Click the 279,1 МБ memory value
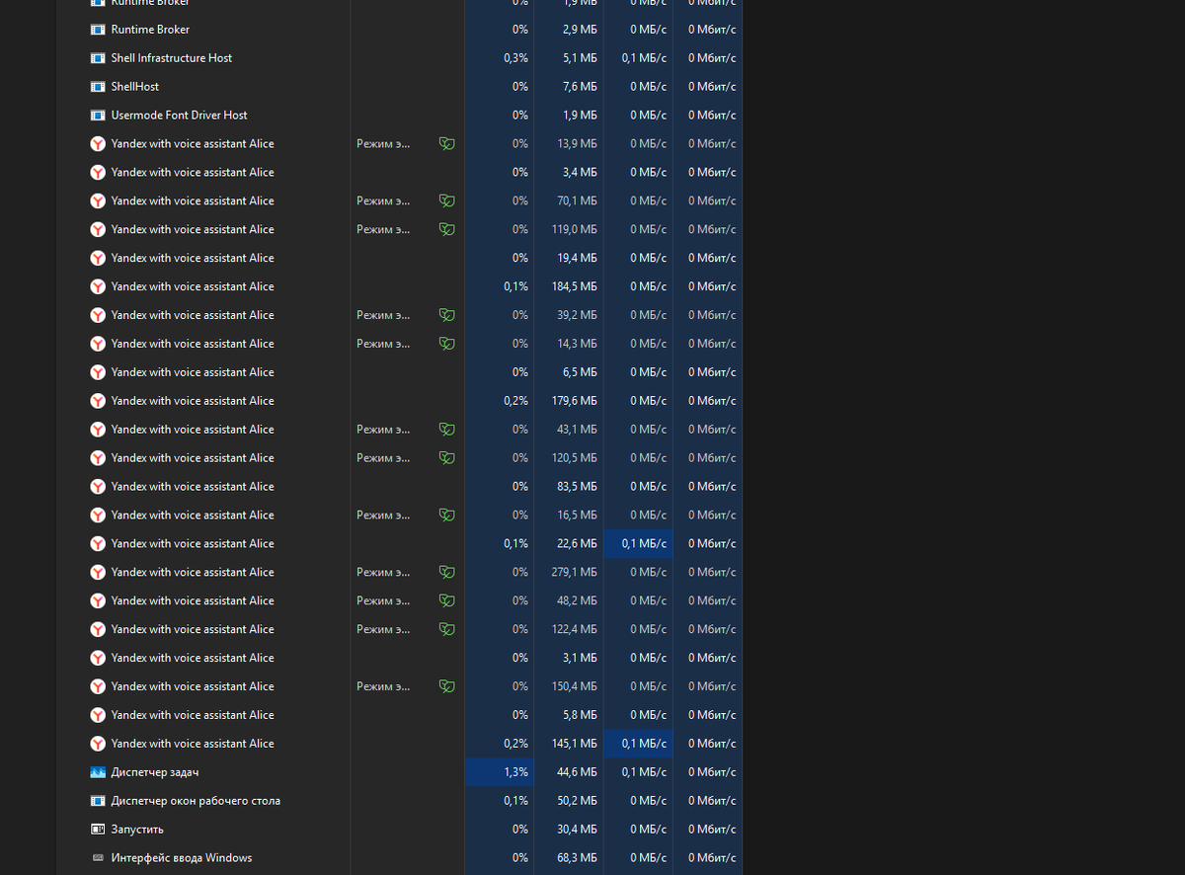The height and width of the screenshot is (875, 1185). 575,572
